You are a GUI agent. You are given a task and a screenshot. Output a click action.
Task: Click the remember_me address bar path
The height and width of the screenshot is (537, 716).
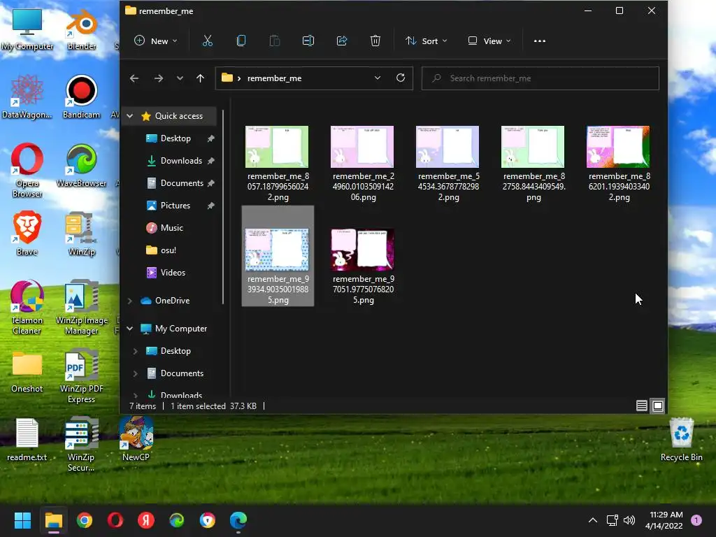pos(274,78)
